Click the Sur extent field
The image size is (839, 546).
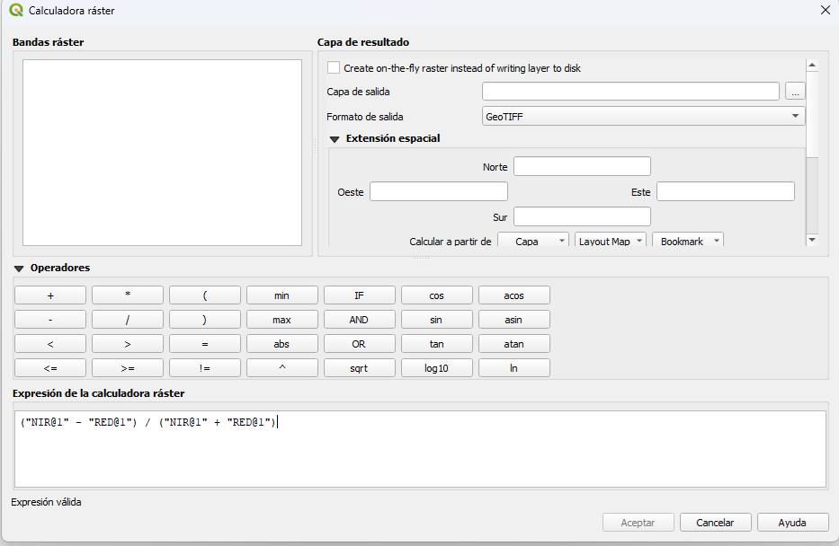click(x=582, y=216)
